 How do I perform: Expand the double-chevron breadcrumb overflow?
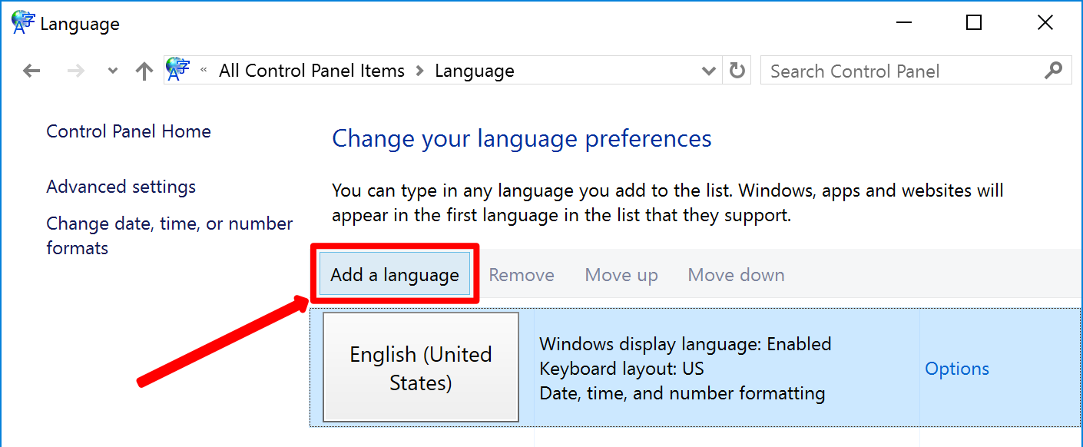[204, 71]
